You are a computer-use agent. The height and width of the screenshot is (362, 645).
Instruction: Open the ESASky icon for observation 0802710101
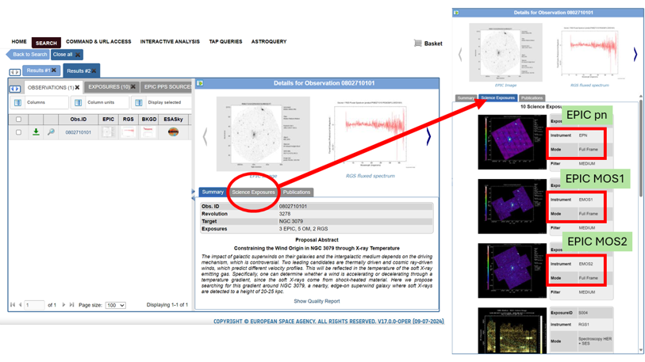(173, 132)
